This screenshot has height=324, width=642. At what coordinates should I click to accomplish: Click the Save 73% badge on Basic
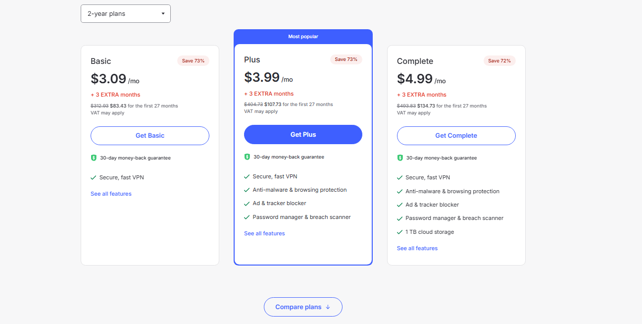[x=193, y=61]
